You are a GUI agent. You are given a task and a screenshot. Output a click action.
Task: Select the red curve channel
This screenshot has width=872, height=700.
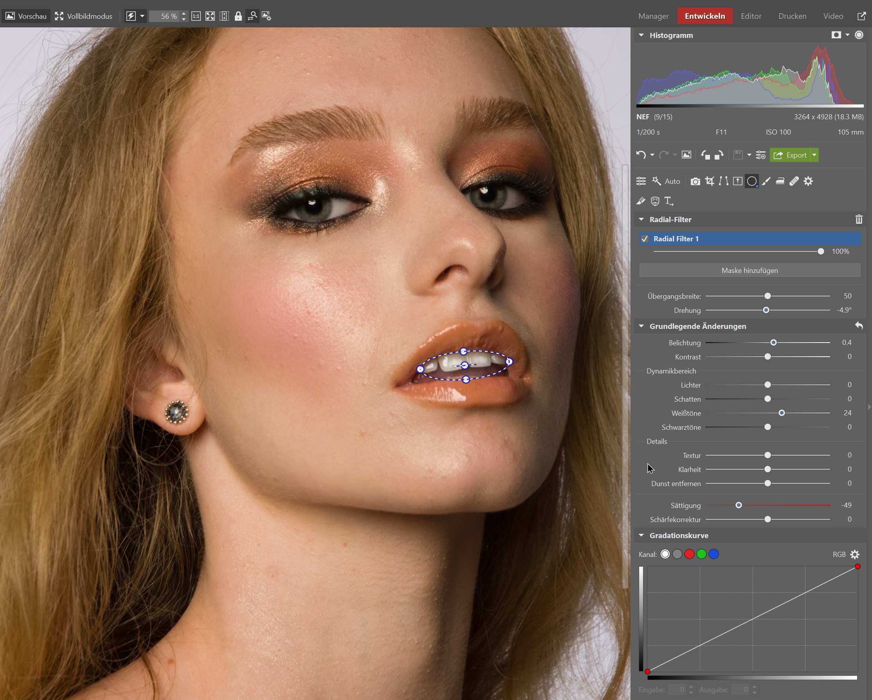click(x=689, y=554)
